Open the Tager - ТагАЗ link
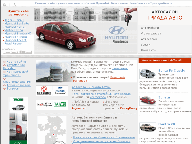This screenshot has width=192, height=144. point(14,20)
